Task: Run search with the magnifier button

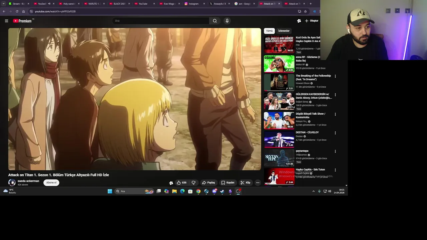Action: coord(215,21)
